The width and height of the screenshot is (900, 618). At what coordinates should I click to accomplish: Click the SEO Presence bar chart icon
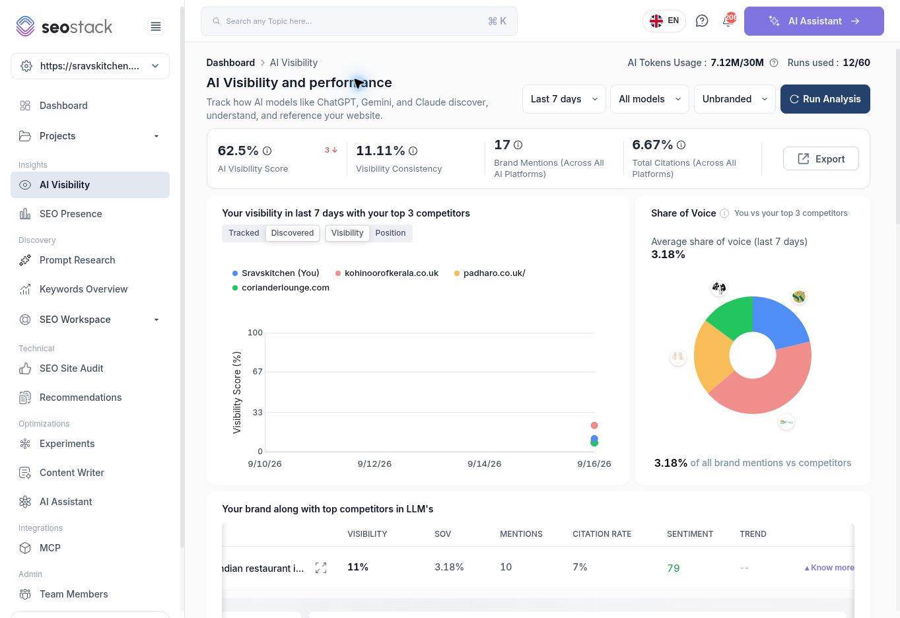pyautogui.click(x=25, y=214)
